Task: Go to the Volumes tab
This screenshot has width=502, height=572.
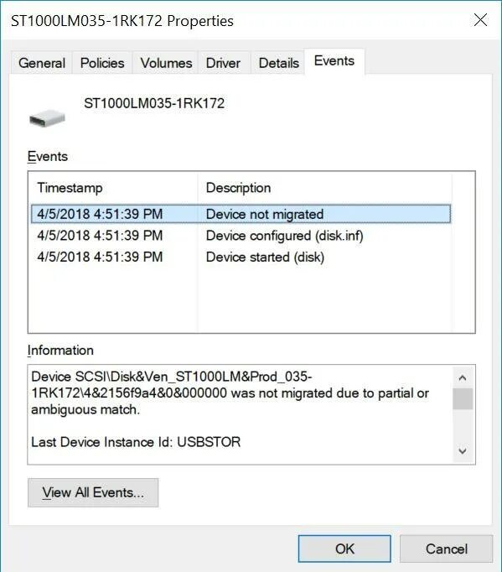Action: (166, 63)
